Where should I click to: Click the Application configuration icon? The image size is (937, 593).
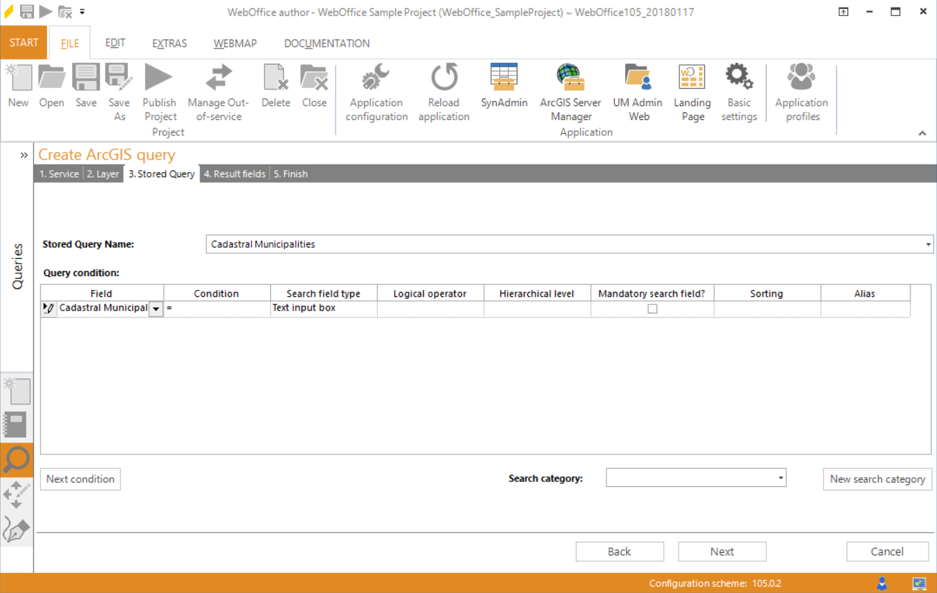click(x=376, y=91)
